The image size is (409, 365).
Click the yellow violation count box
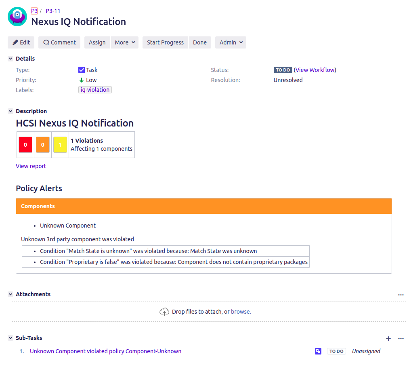point(60,145)
